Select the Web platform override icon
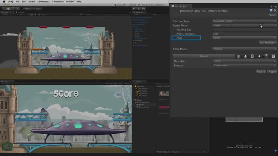 pos(239,56)
